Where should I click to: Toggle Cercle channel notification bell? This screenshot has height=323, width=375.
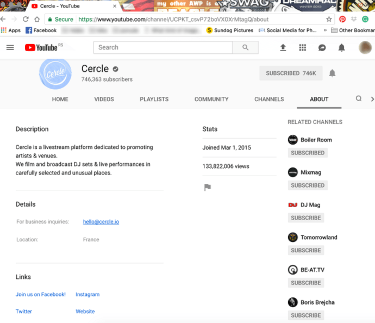point(332,73)
